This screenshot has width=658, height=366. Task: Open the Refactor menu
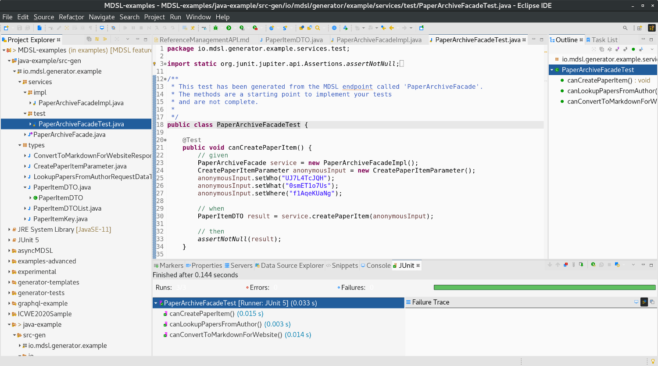[x=71, y=17]
